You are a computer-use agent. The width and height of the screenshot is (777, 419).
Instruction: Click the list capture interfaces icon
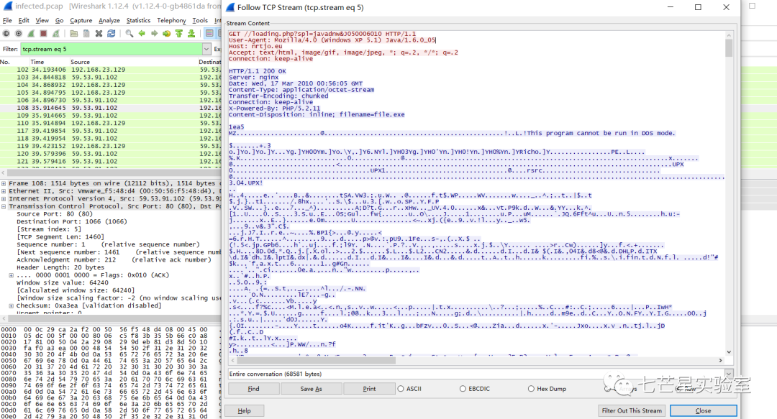point(6,33)
